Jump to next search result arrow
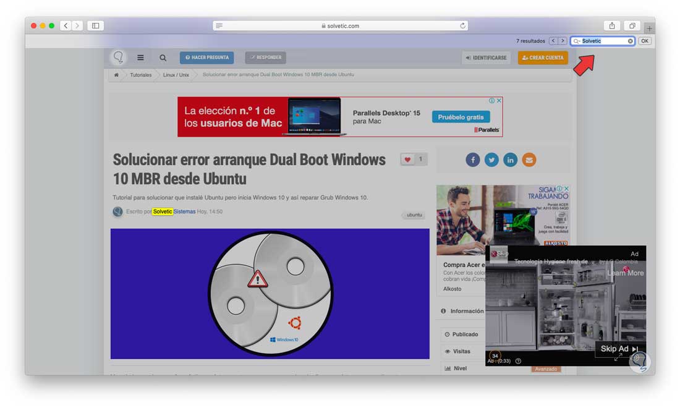The image size is (680, 408). coord(563,41)
